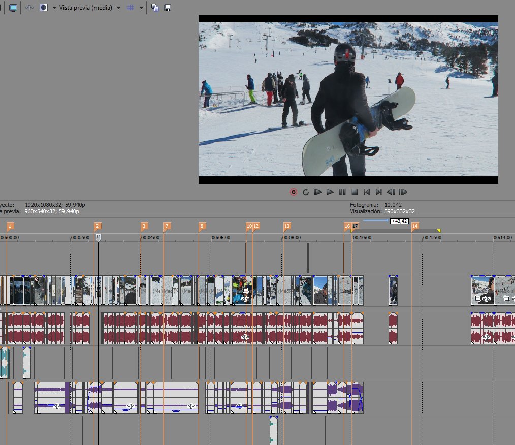Viewport: 515px width, 445px height.
Task: Start recording in the preview transport
Action: (x=293, y=192)
